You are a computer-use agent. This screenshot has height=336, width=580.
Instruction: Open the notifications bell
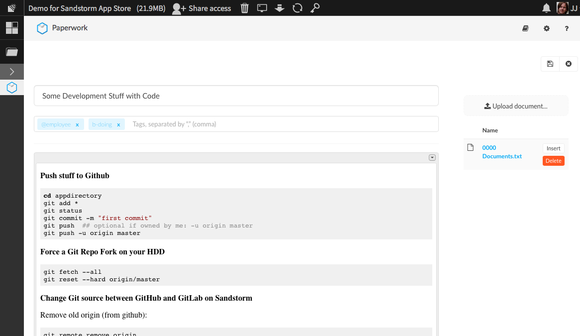[546, 8]
